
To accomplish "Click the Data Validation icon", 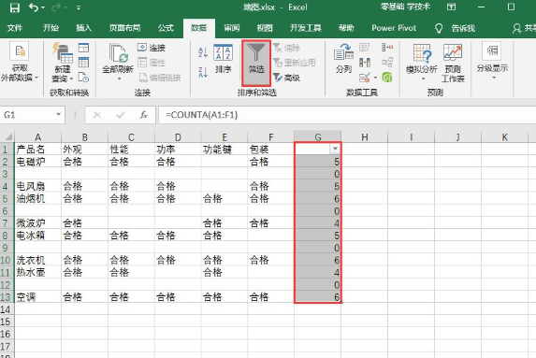I will [x=366, y=78].
